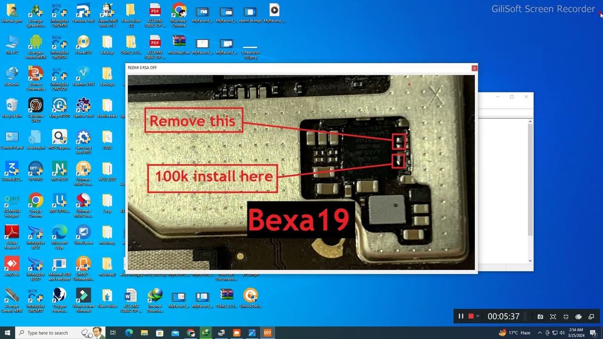Select UMTv2 UltimateMultiTool icon
Screen dimensions: 603x339
click(83, 269)
